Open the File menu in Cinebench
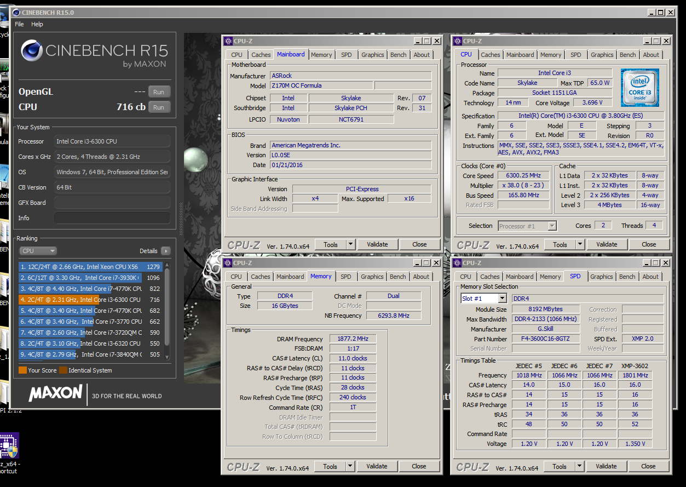Image resolution: width=686 pixels, height=487 pixels. click(x=19, y=24)
